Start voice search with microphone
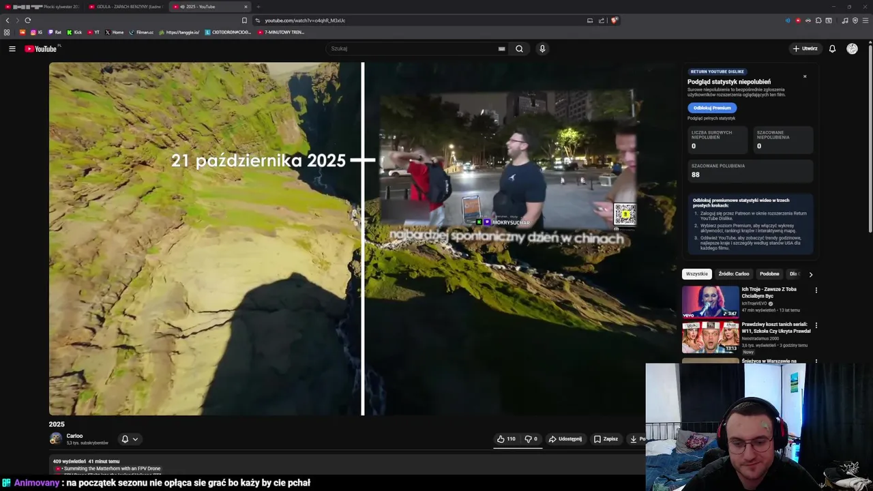This screenshot has width=873, height=491. 542,48
